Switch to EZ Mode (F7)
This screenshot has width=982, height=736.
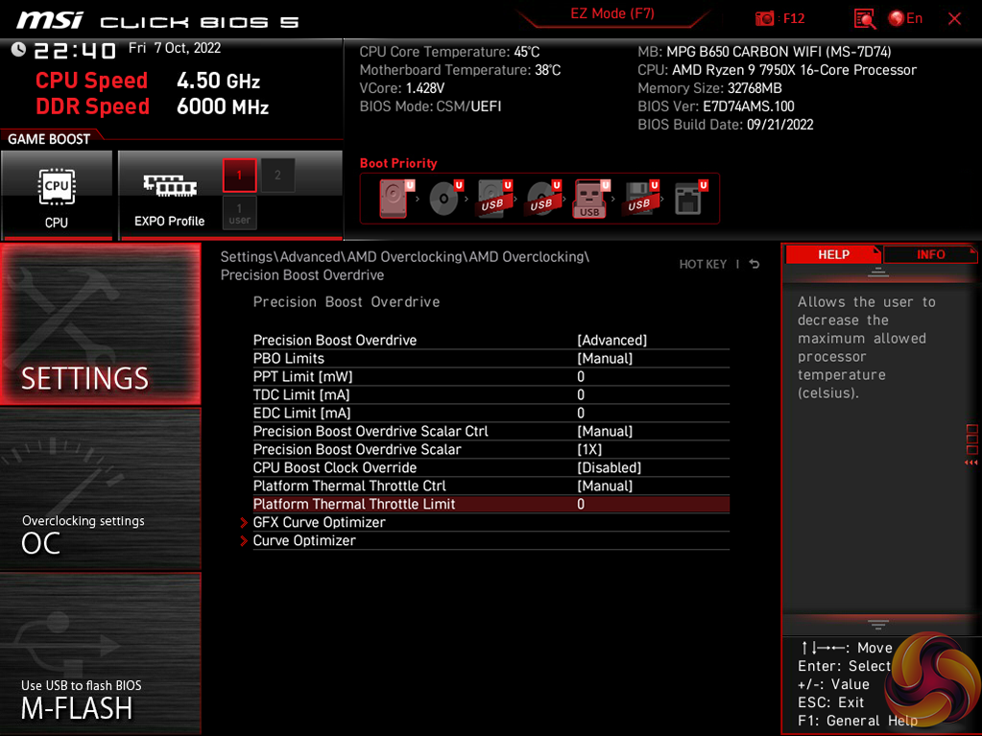(x=611, y=13)
